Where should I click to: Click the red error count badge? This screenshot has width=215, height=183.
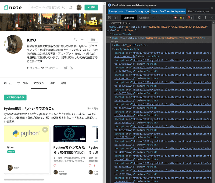click(176, 18)
